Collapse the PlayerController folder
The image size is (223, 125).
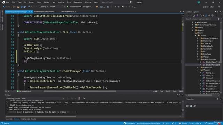click(x=198, y=59)
